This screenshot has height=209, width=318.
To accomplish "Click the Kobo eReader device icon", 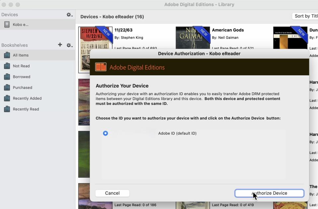I will pos(7,25).
